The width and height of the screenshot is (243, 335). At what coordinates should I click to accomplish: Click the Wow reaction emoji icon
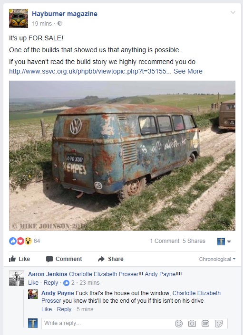click(28, 241)
